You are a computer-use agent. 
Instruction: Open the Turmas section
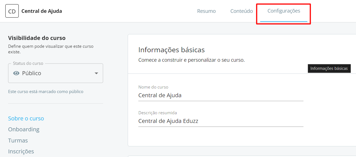coord(18,141)
